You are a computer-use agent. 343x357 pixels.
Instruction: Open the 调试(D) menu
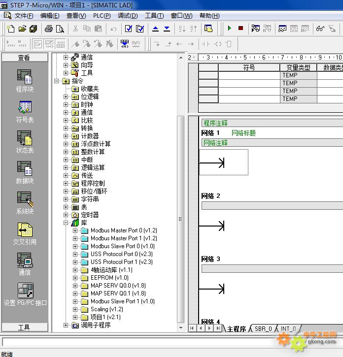(128, 16)
